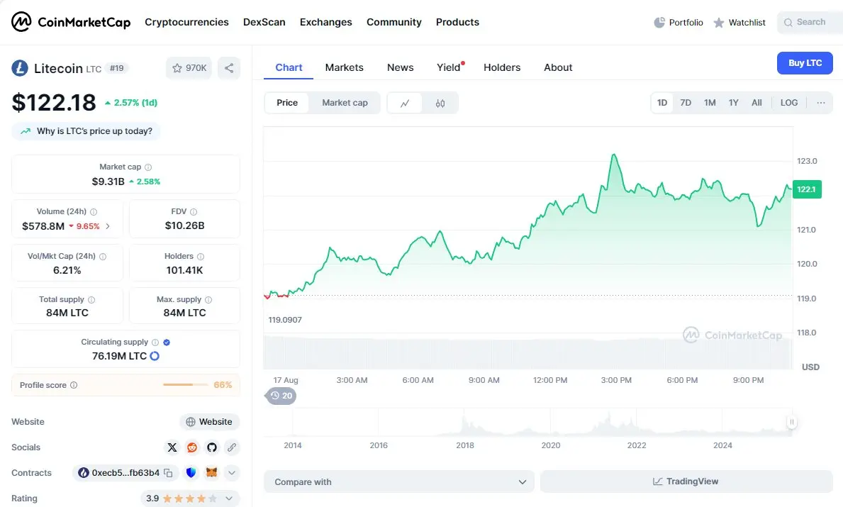
Task: Add Litecoin to watchlist via 970K star
Action: [189, 68]
